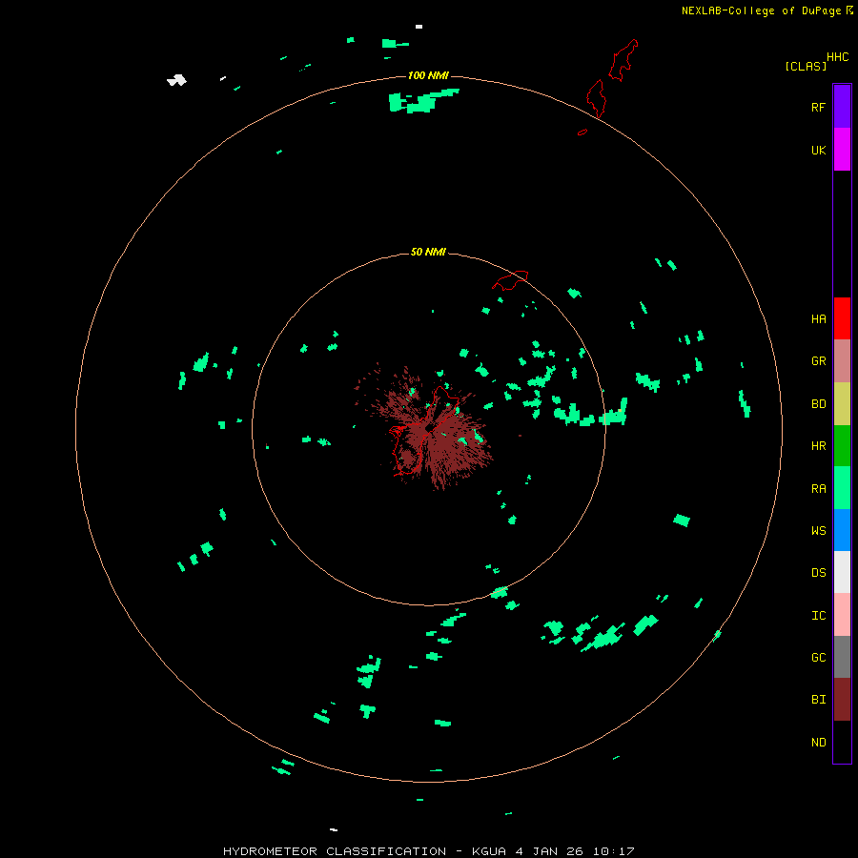Image resolution: width=858 pixels, height=858 pixels.
Task: Click the '50 NMI' range ring label
Action: pyautogui.click(x=428, y=252)
